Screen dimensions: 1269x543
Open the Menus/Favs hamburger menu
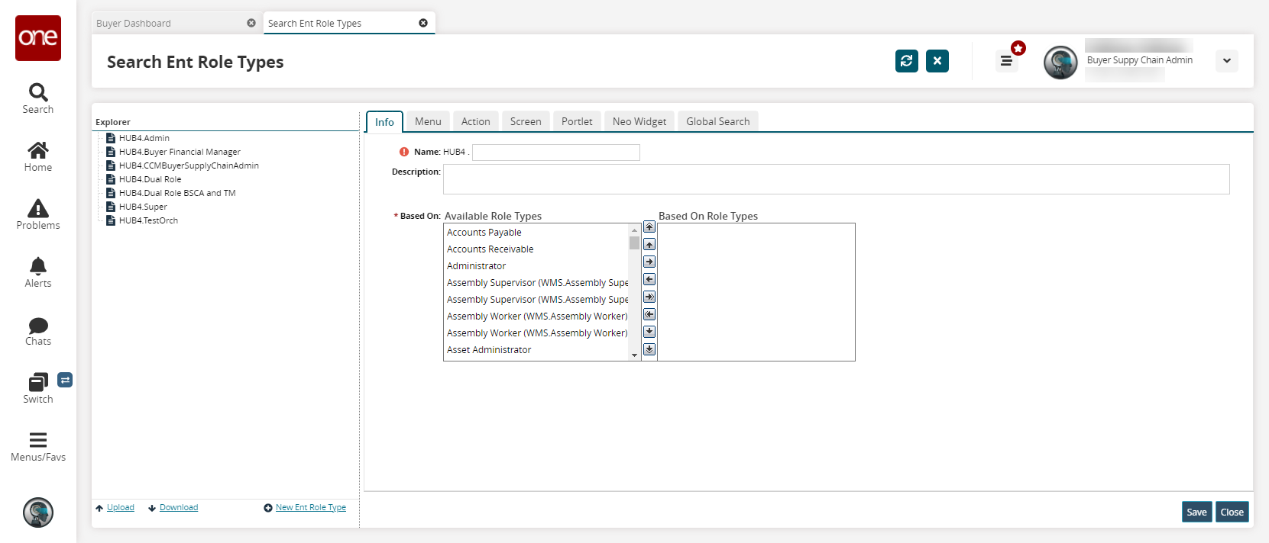click(38, 446)
